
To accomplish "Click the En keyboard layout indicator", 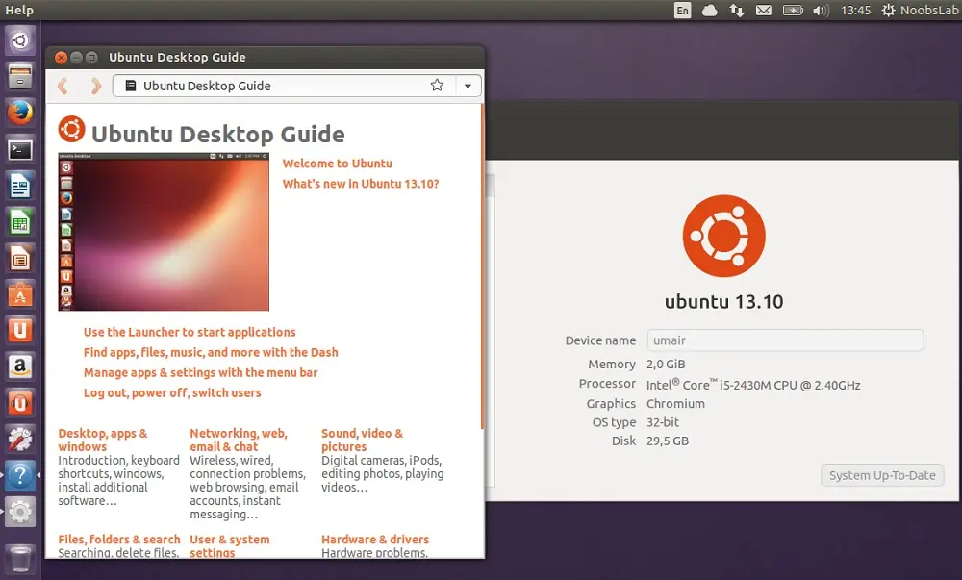I will [682, 10].
